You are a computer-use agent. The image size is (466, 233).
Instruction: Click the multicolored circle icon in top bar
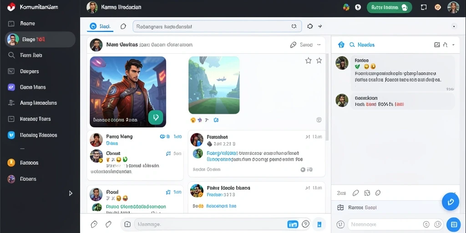click(346, 7)
